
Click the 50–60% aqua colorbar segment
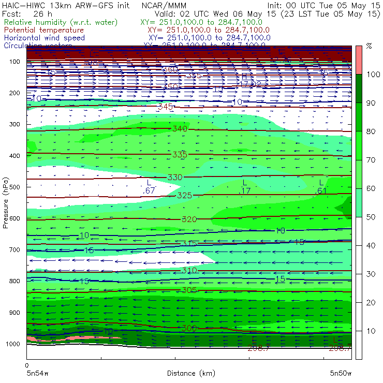coord(359,203)
